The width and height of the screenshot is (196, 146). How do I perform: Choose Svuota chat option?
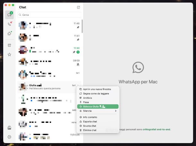[x=98, y=126]
